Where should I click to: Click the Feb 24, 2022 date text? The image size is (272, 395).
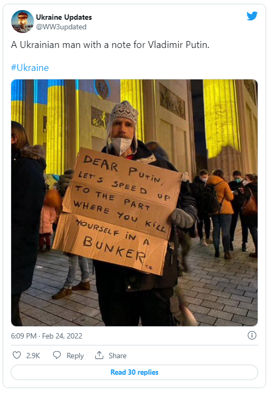[x=62, y=336]
